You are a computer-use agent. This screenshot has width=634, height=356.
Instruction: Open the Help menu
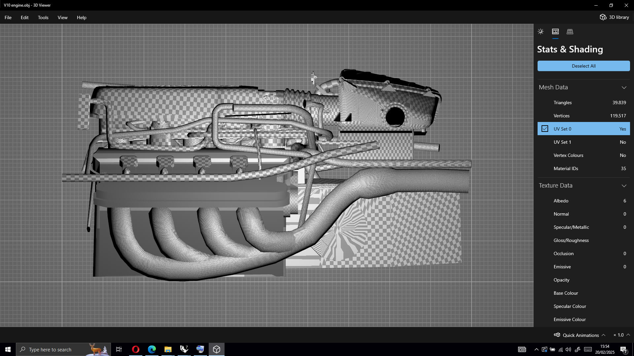point(82,17)
